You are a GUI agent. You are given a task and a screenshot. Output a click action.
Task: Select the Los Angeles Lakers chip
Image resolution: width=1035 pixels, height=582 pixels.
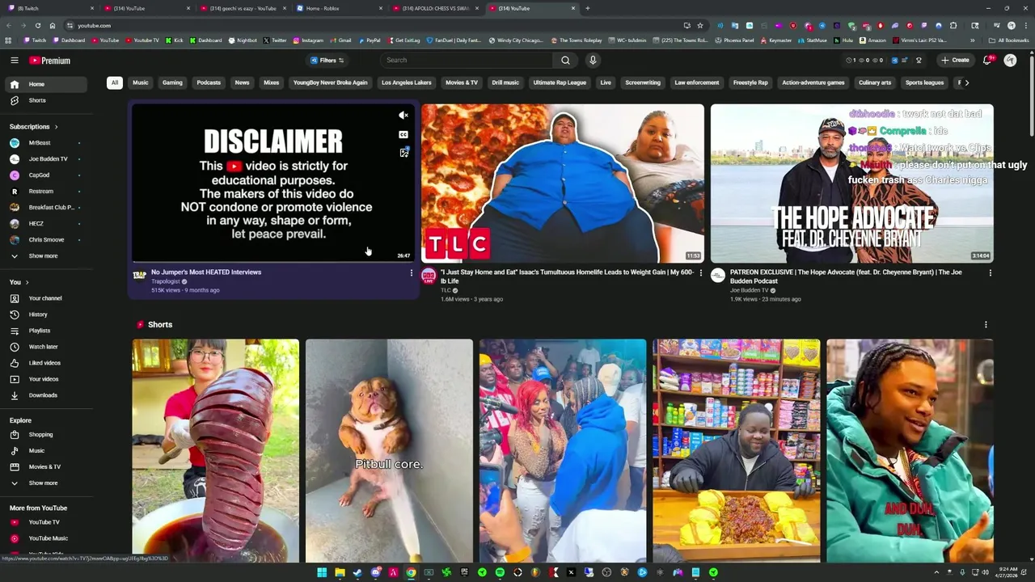click(x=406, y=82)
